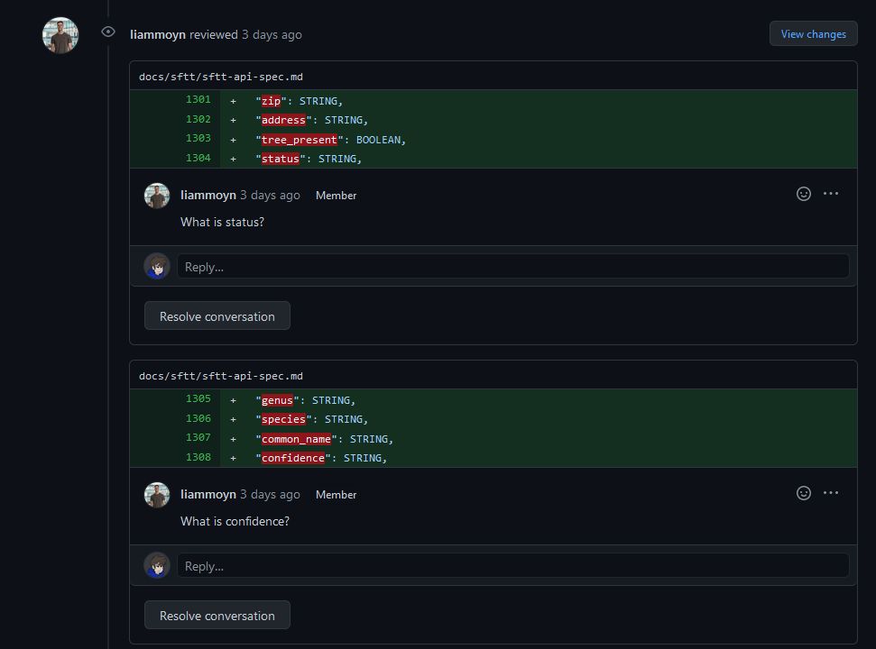
Task: Click line number 1308 in the second diff
Action: (x=198, y=457)
